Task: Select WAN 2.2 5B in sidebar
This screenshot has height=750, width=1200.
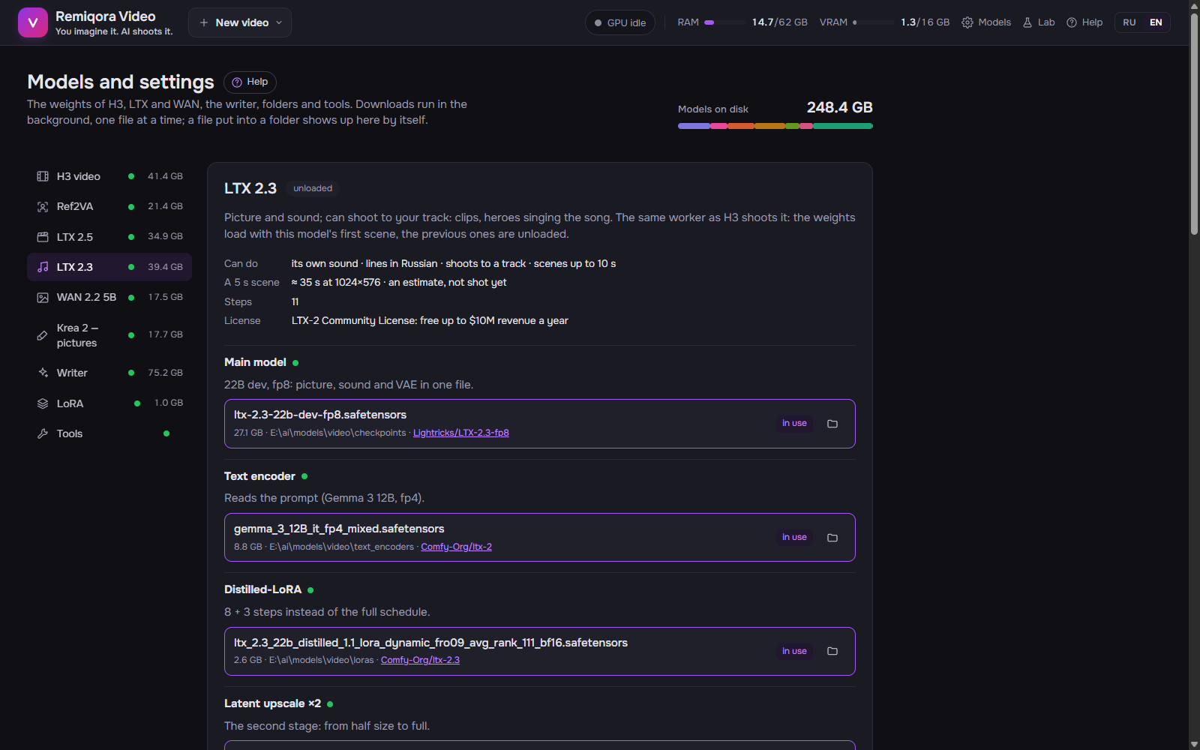Action: click(x=109, y=297)
